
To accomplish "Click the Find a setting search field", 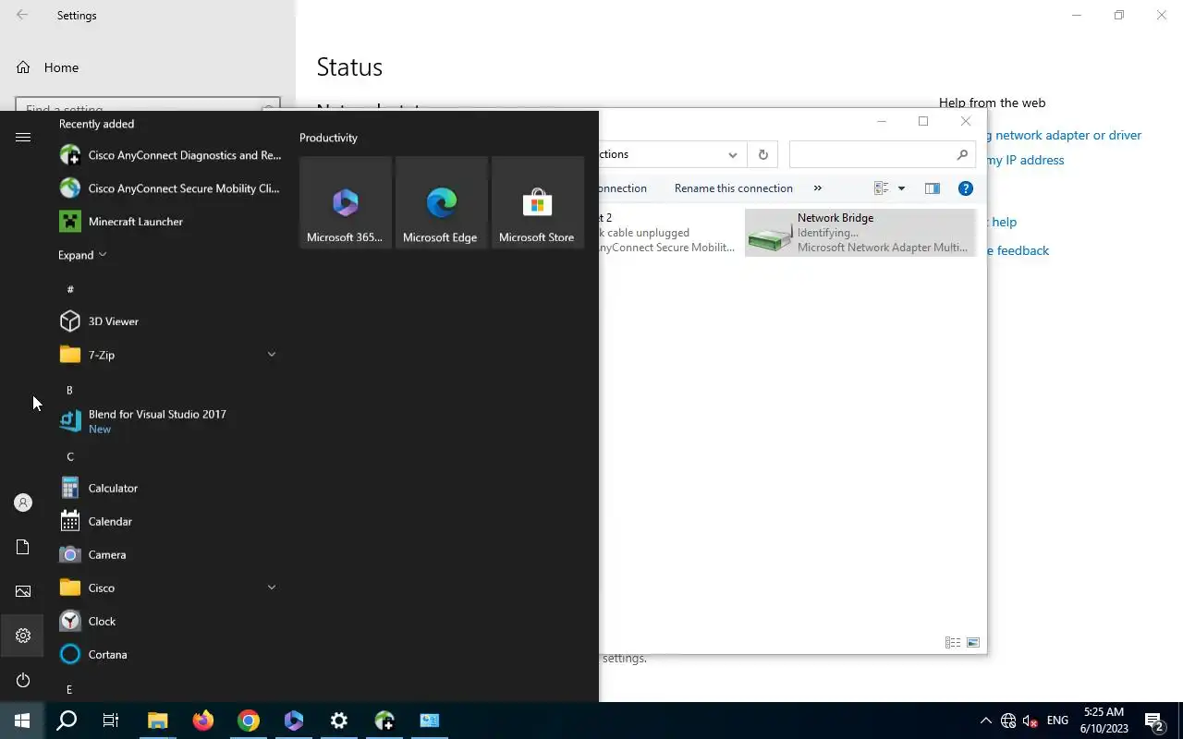I will coord(148,104).
